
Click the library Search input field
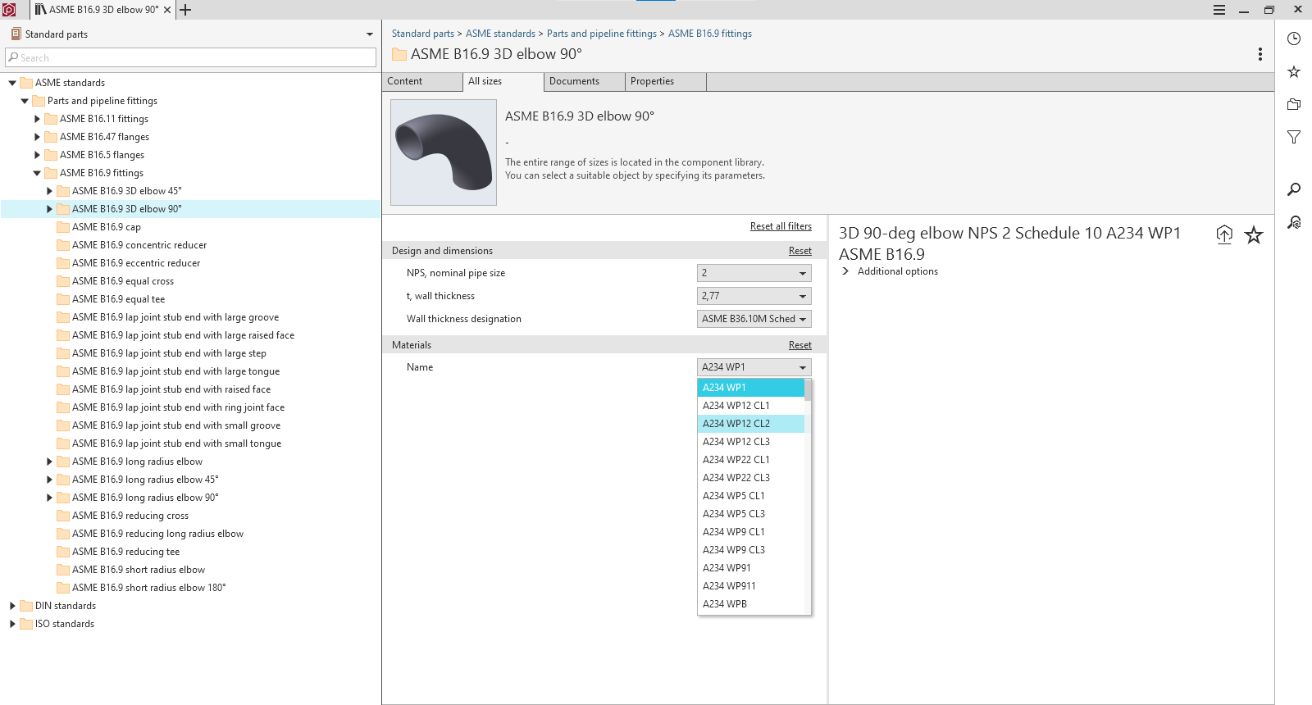190,58
